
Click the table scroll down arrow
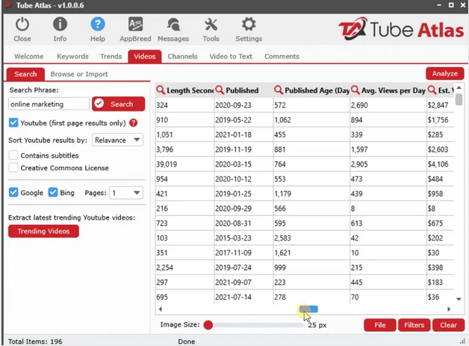click(x=459, y=299)
